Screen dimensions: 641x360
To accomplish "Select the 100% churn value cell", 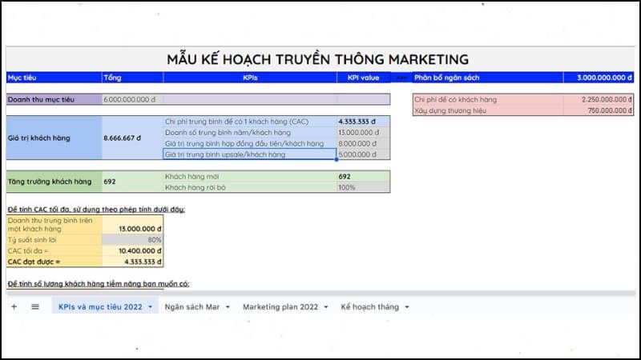I will point(364,187).
